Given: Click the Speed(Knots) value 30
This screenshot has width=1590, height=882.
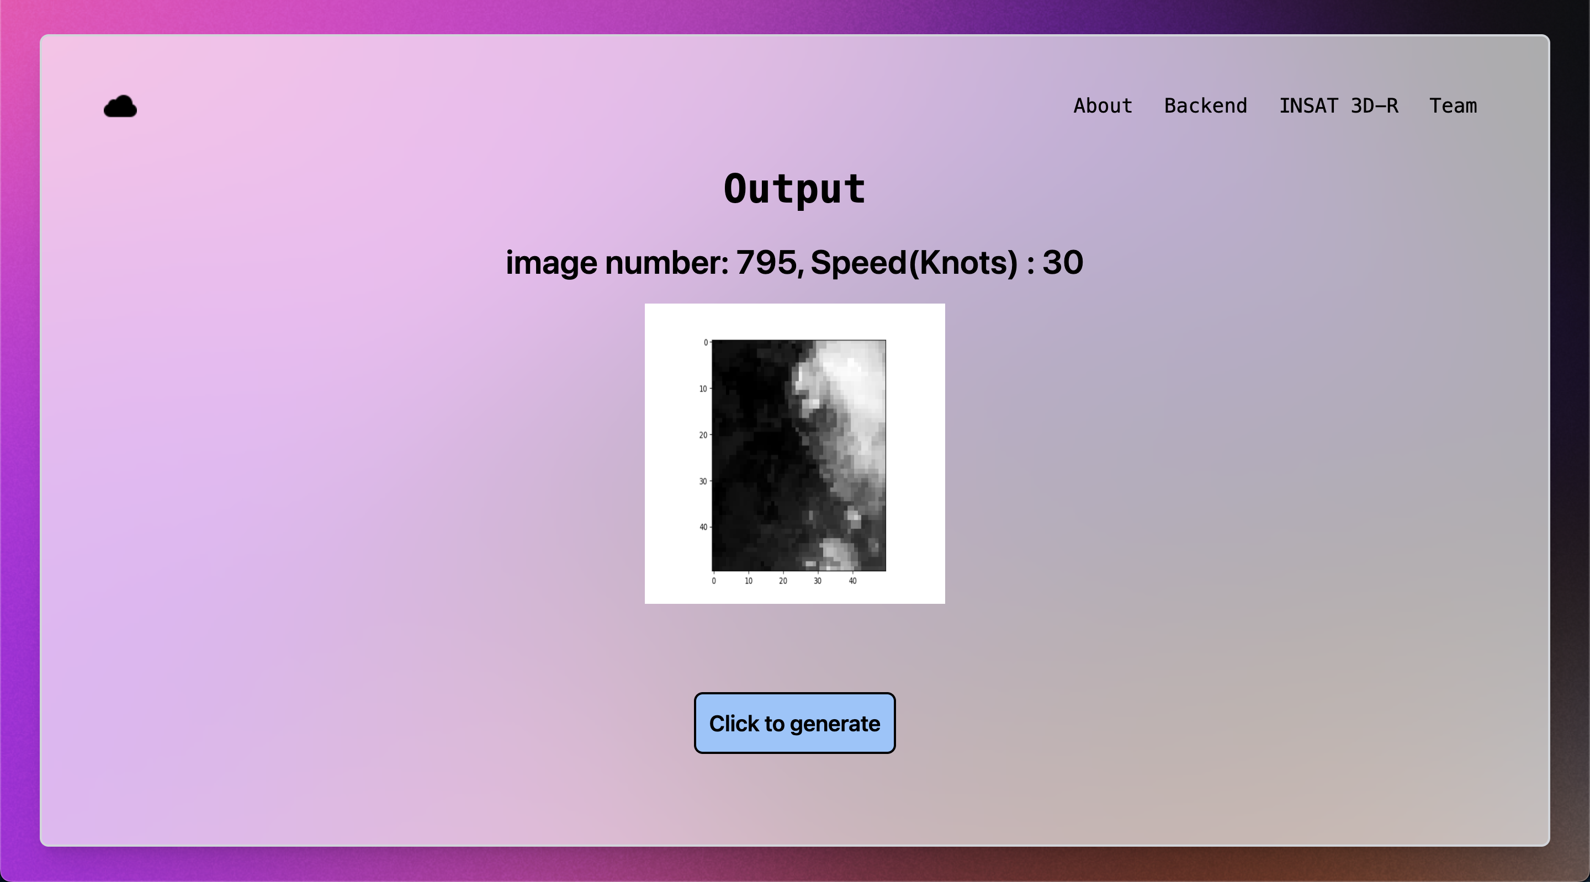Looking at the screenshot, I should click(1062, 262).
